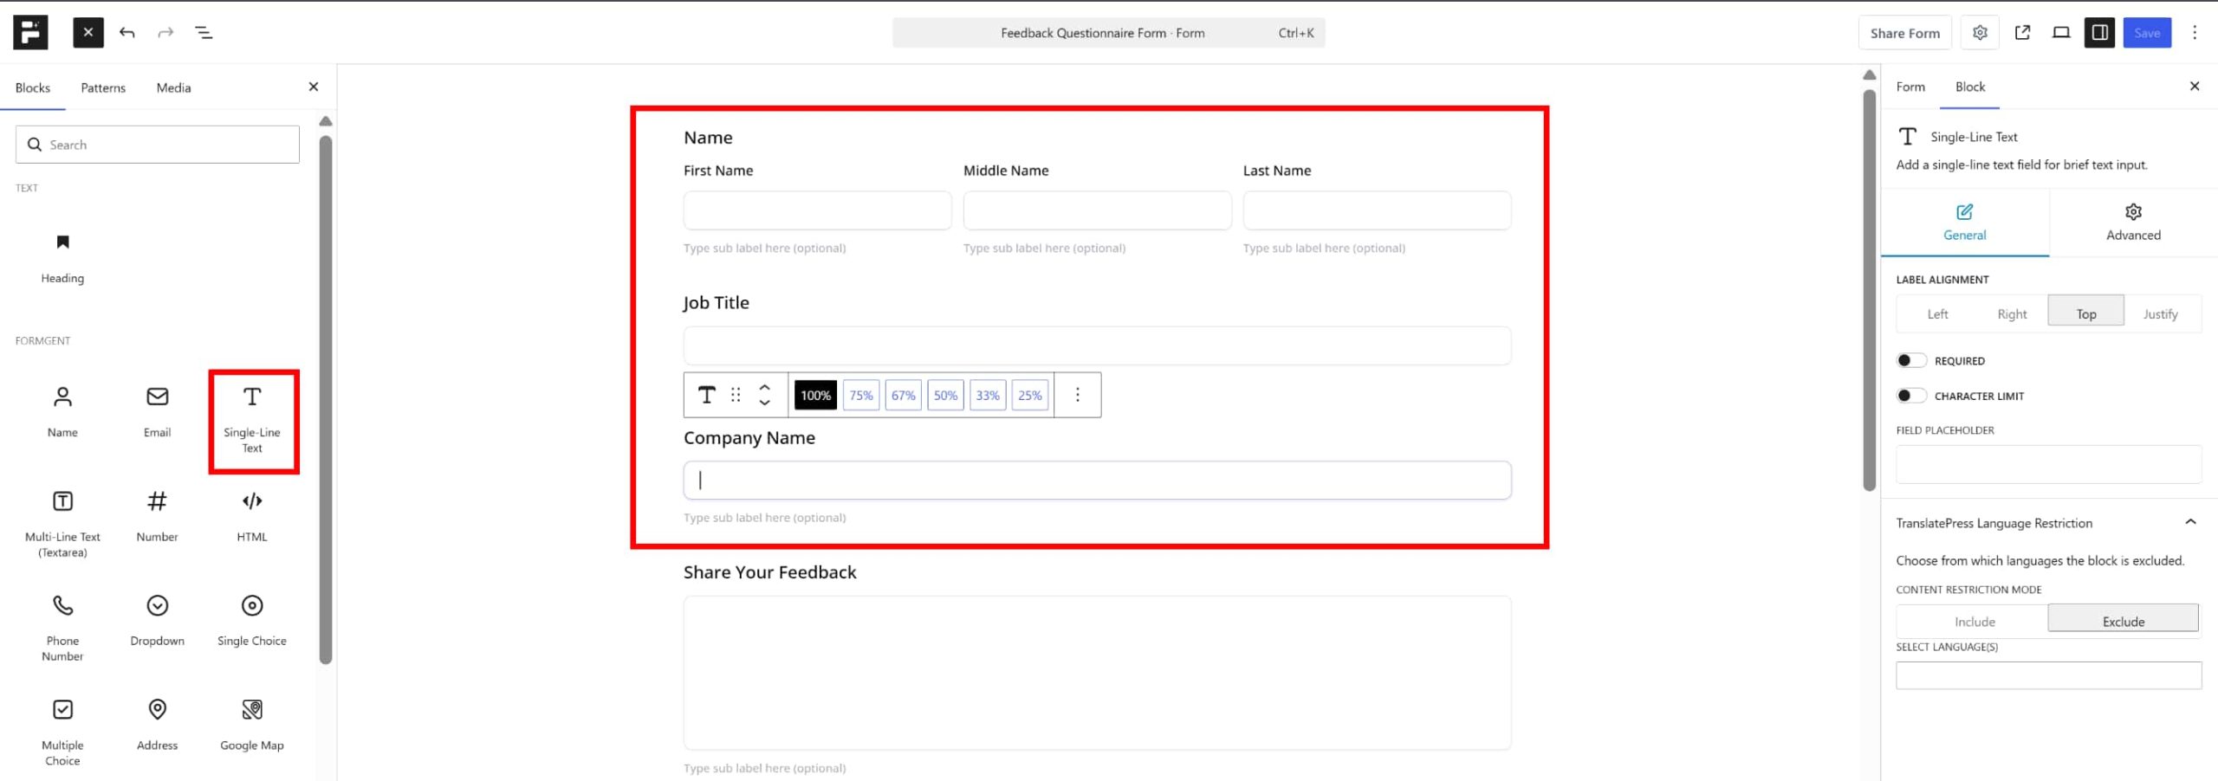The height and width of the screenshot is (781, 2218).
Task: Set field width to 50%
Action: point(945,395)
